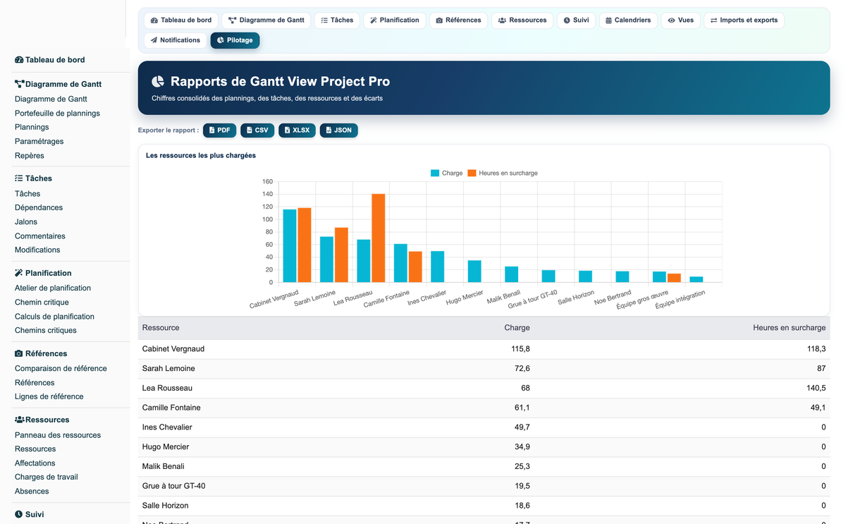Select the Grue à tour GT-40 row
Image resolution: width=846 pixels, height=524 pixels.
point(484,486)
